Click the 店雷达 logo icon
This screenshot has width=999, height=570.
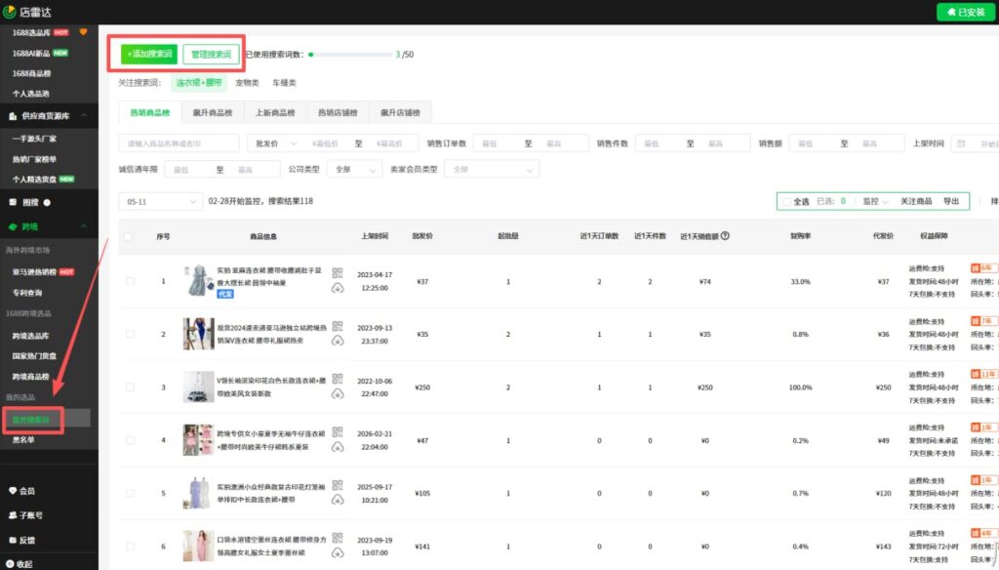point(9,12)
